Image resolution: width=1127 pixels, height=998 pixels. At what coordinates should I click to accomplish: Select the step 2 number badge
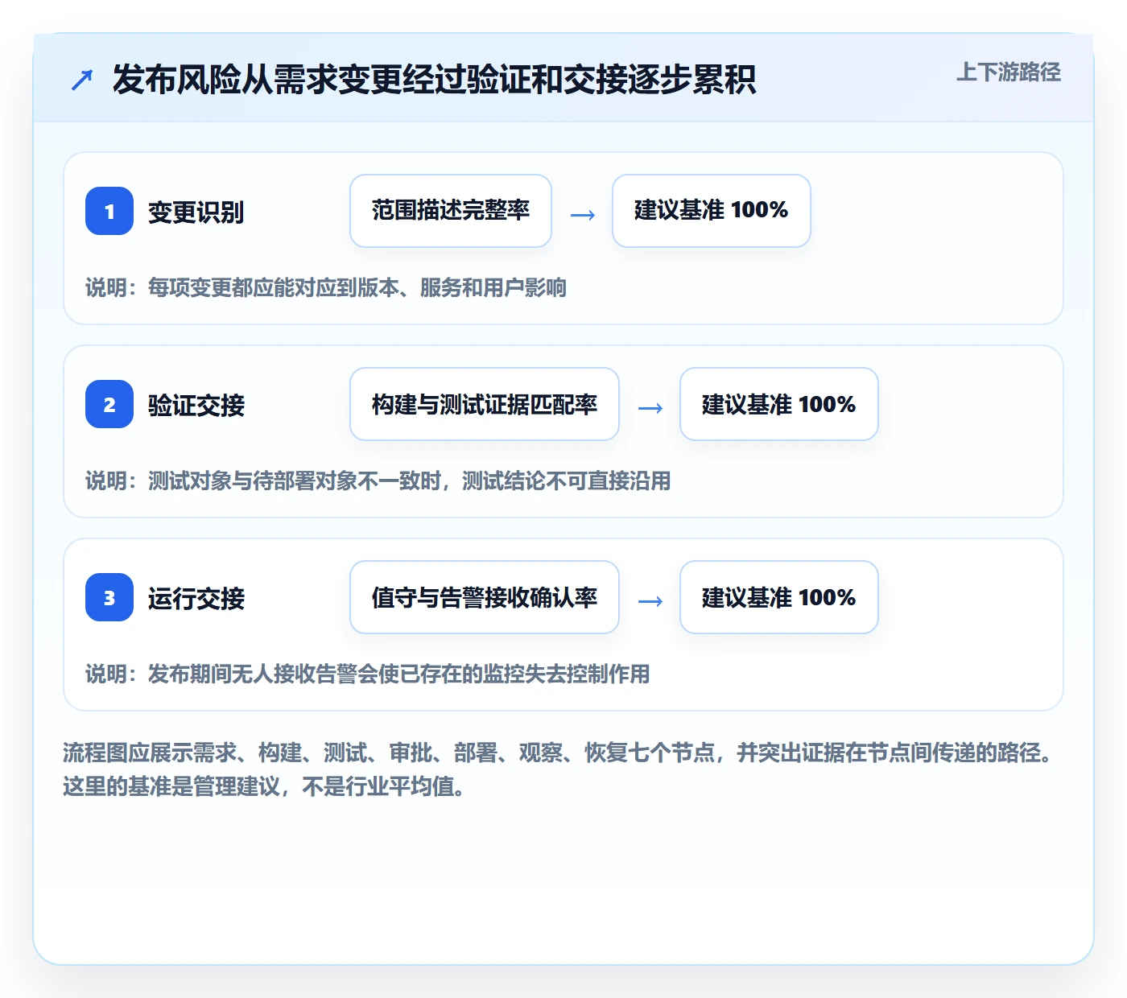click(x=109, y=404)
